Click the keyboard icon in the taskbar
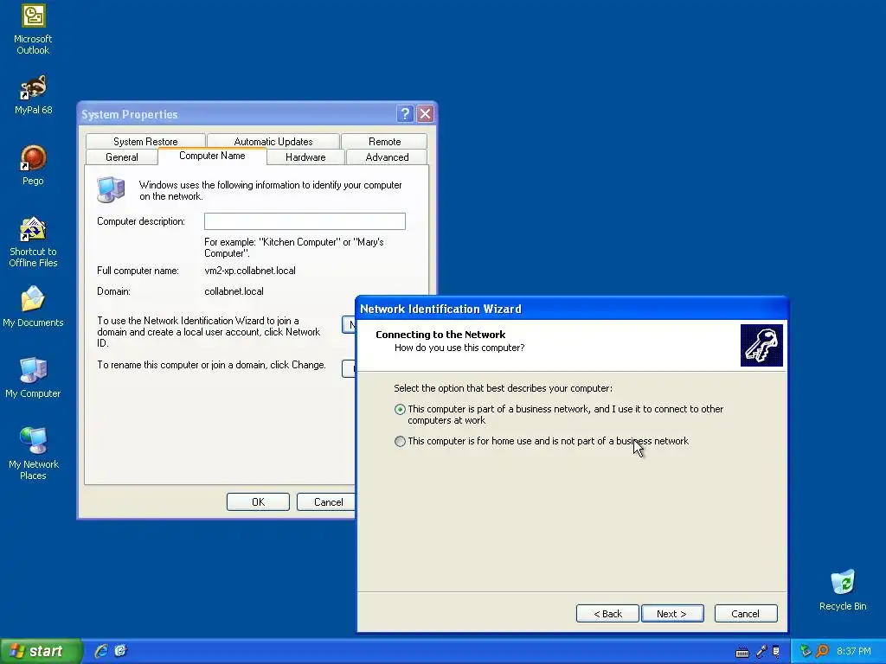Viewport: 886px width, 664px height. tap(742, 652)
